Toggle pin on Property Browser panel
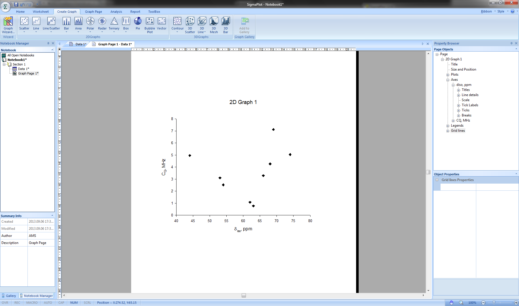This screenshot has width=519, height=306. (511, 43)
